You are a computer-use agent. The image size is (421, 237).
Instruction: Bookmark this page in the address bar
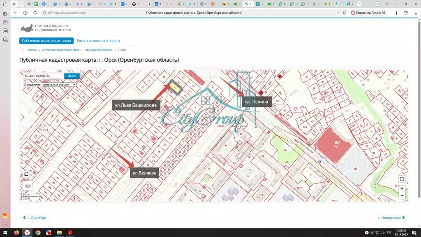[345, 13]
